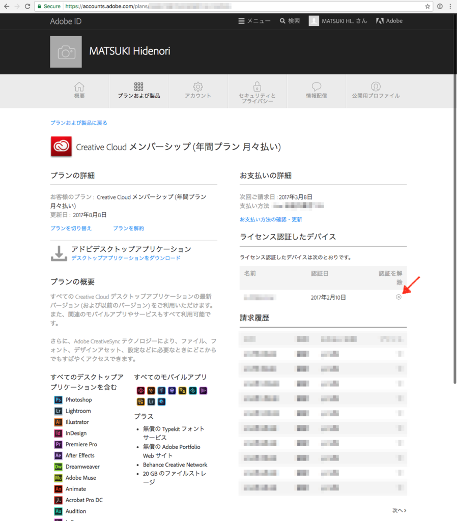This screenshot has height=521, width=457.
Task: Click the 請求履歴 heading
Action: (254, 318)
